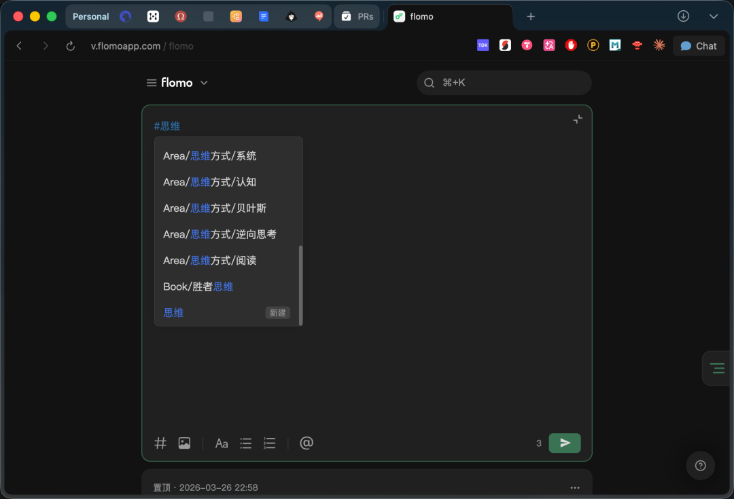Go back to the previous page
This screenshot has width=734, height=499.
pos(19,46)
